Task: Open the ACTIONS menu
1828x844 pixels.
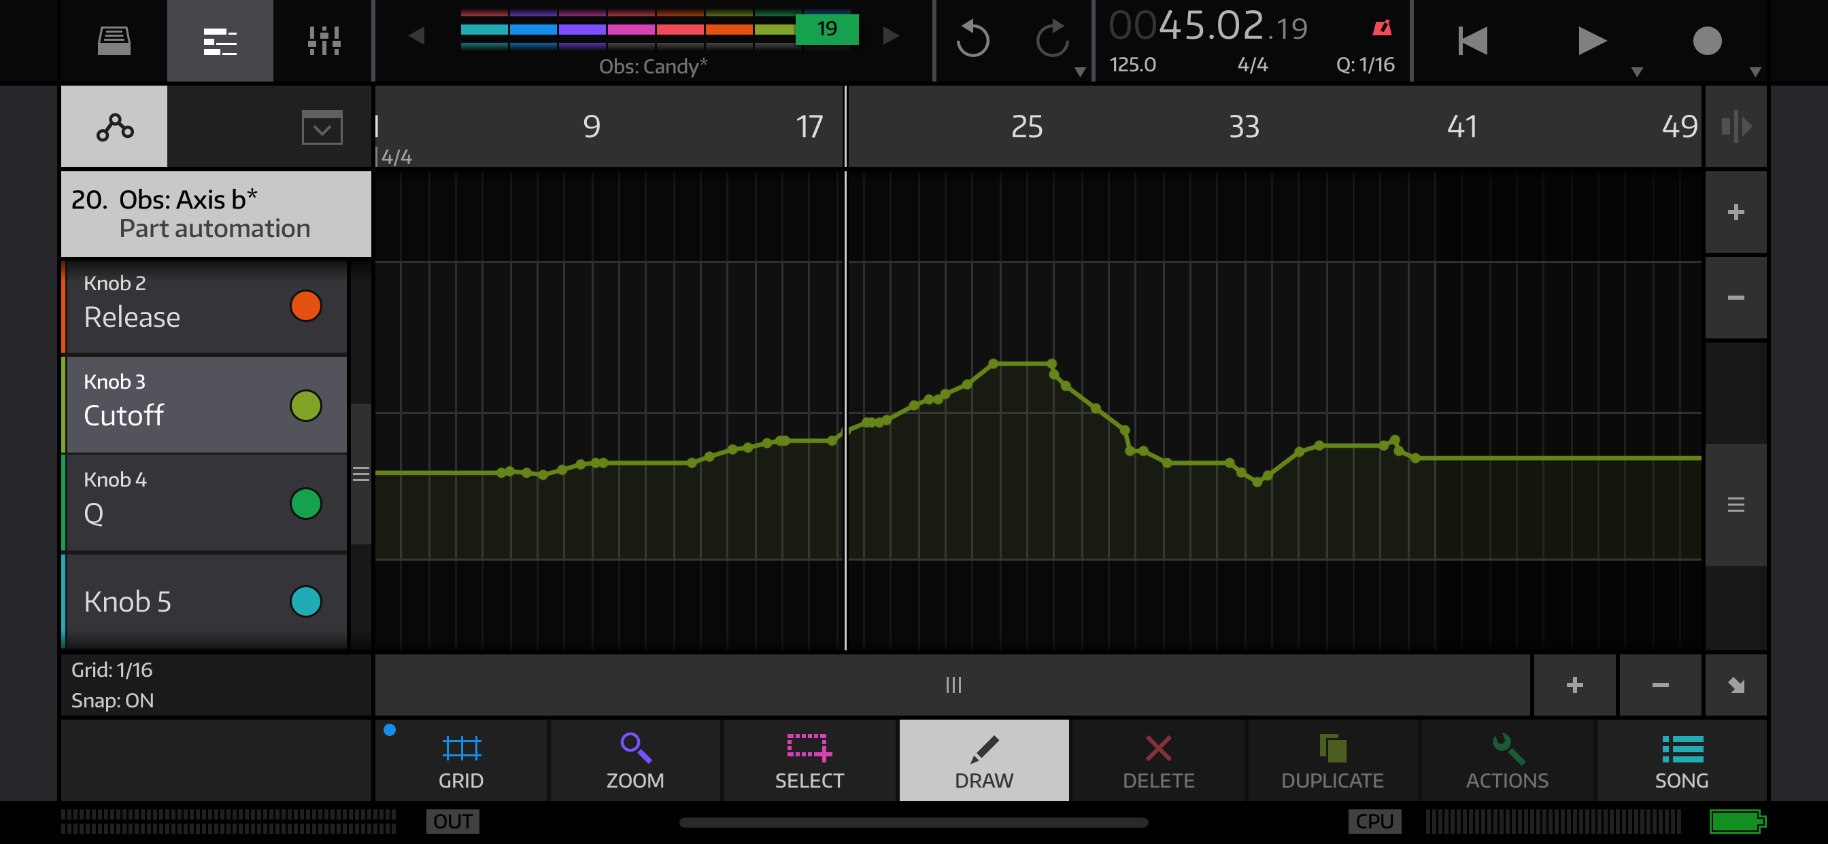Action: [1507, 761]
